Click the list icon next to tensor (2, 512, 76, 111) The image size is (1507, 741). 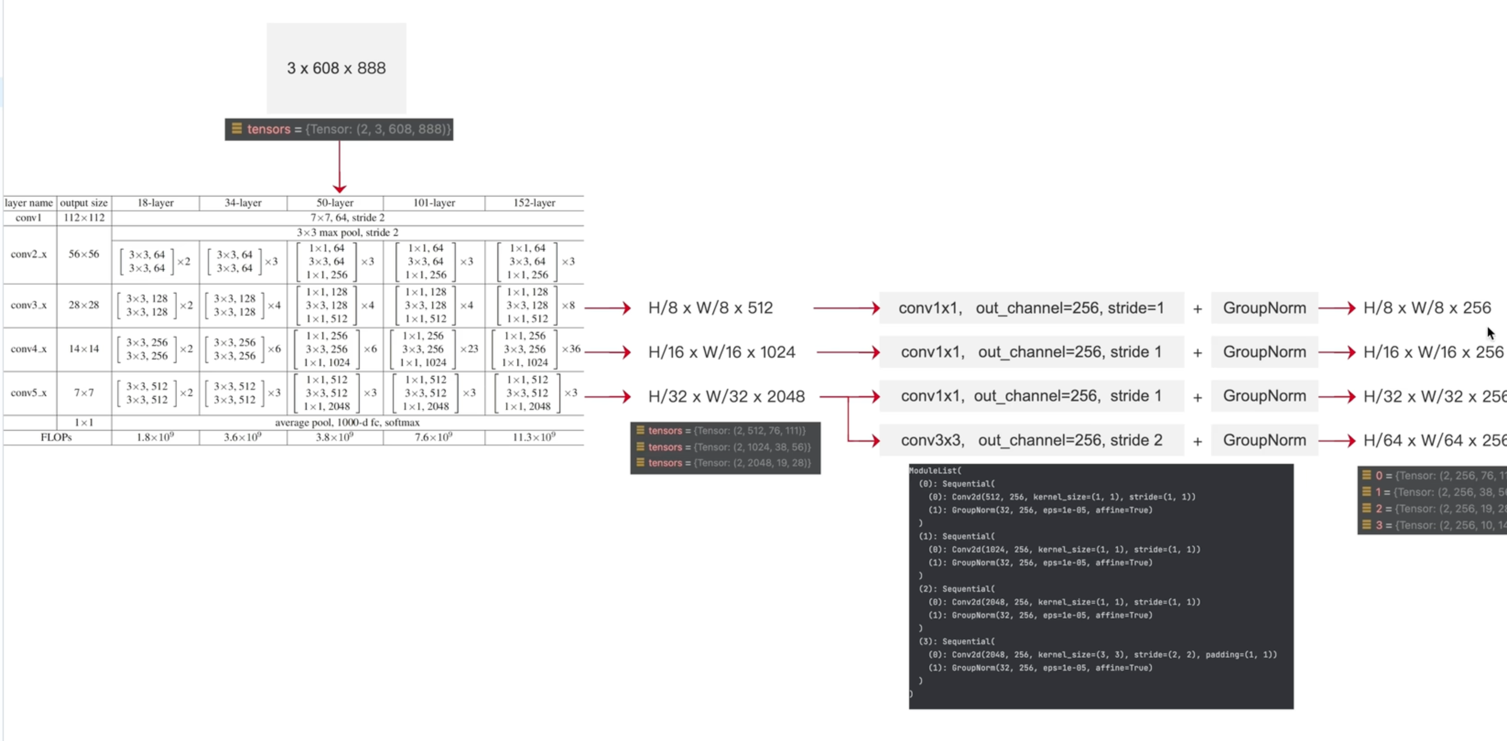coord(640,430)
